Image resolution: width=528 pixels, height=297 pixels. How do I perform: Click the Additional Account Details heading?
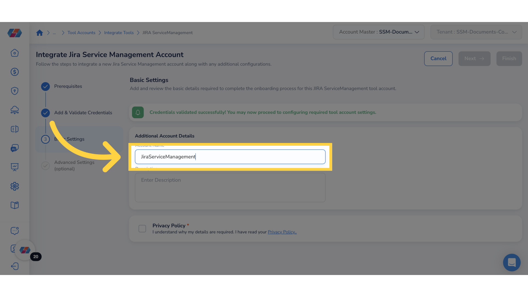[164, 136]
